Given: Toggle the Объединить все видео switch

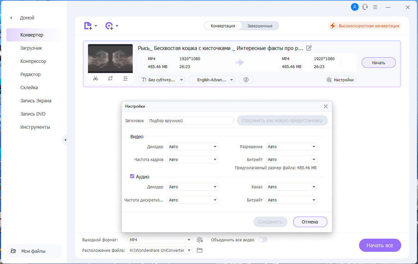Looking at the screenshot, I should [x=263, y=240].
